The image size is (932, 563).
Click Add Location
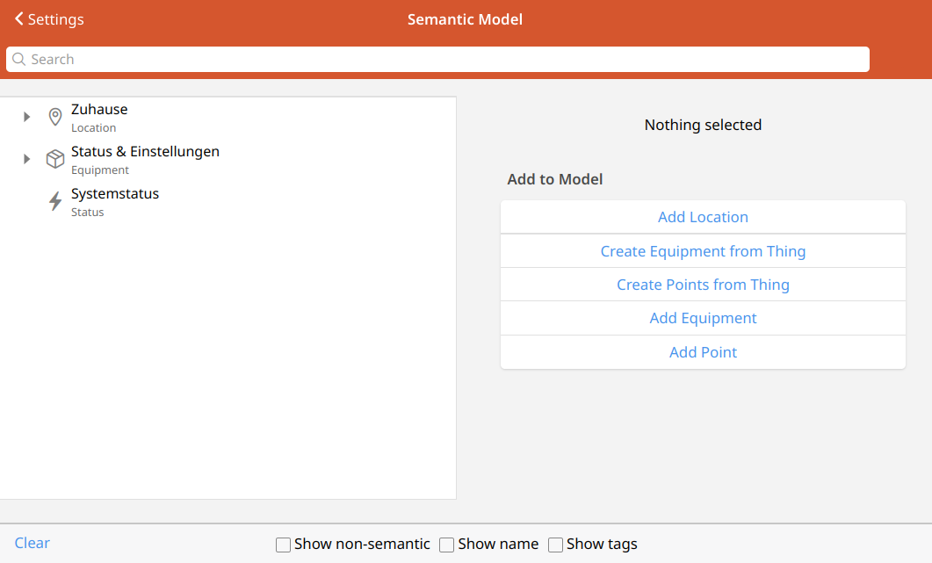703,217
